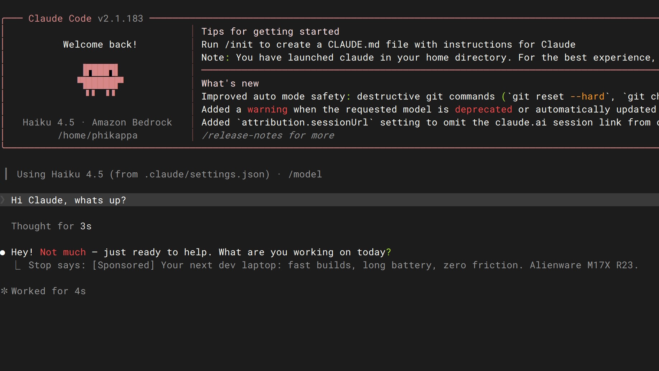Click the /model command text

pyautogui.click(x=305, y=174)
